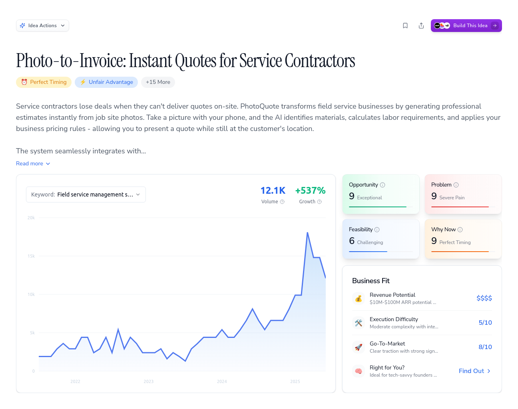
Task: Click the alarm clock icon in Perfect Timing tag
Action: [24, 82]
